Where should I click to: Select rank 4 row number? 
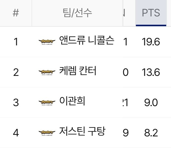point(16,133)
